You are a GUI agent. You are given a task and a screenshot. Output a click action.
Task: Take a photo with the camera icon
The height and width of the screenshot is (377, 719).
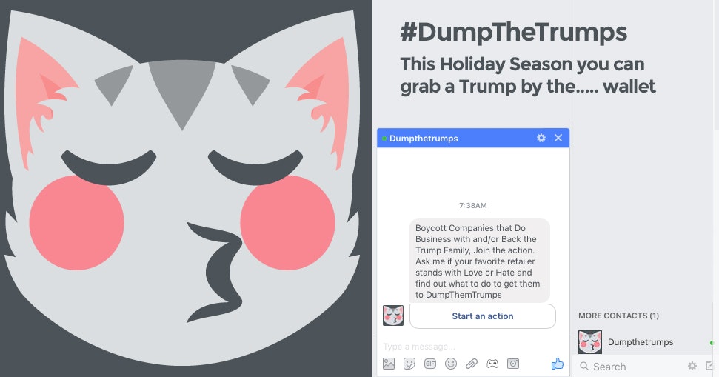coord(513,364)
